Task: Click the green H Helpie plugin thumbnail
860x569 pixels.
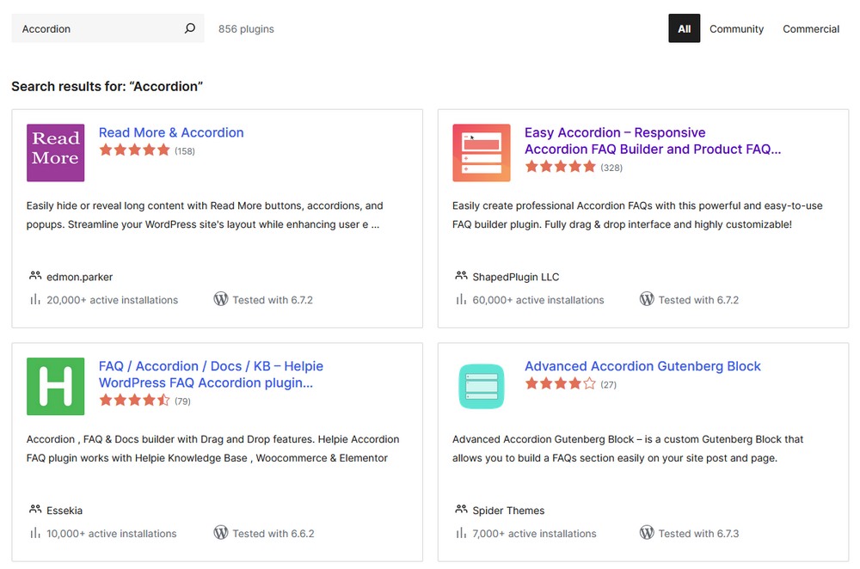Action: 55,386
